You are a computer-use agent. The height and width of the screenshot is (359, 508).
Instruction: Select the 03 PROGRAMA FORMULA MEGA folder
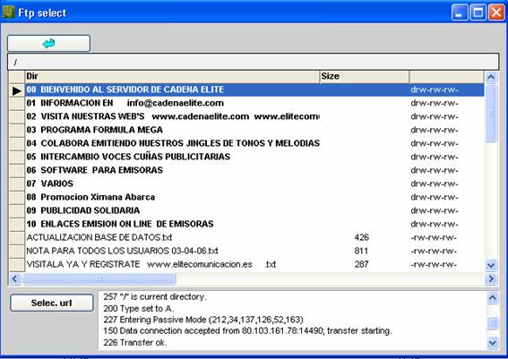point(94,130)
